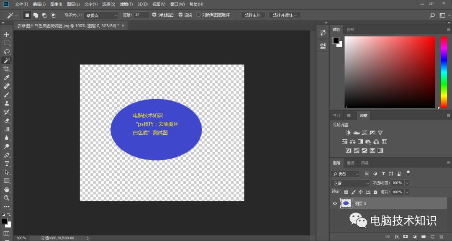Select the Eraser tool

click(7, 121)
